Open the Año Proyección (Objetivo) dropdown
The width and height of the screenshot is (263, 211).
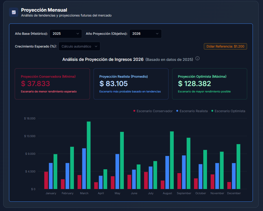145,34
